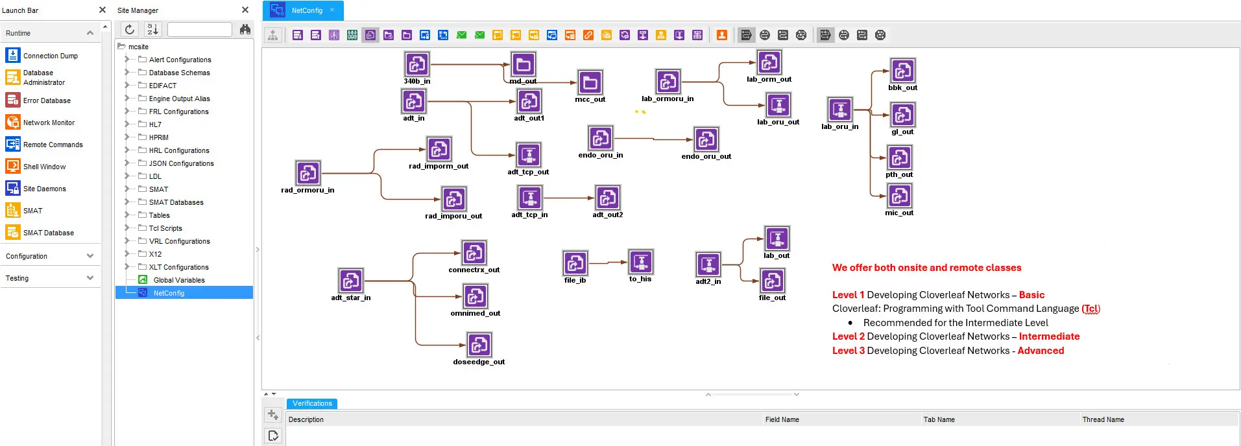Viewport: 1241px width, 446px height.
Task: Open the Shell Window launcher
Action: pos(44,167)
